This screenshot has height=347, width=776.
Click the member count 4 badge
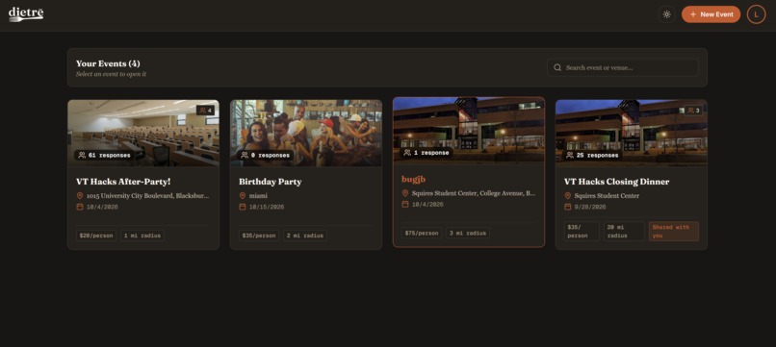tap(205, 111)
